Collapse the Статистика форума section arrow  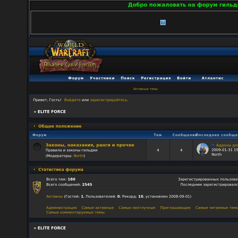click(x=35, y=169)
